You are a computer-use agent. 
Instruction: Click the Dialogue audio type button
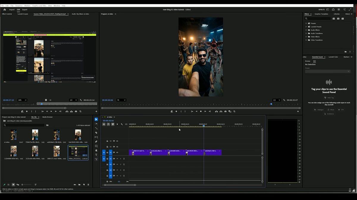[x=319, y=110]
